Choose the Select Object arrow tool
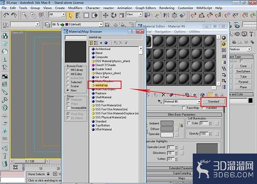The height and width of the screenshot is (184, 257). (70, 15)
